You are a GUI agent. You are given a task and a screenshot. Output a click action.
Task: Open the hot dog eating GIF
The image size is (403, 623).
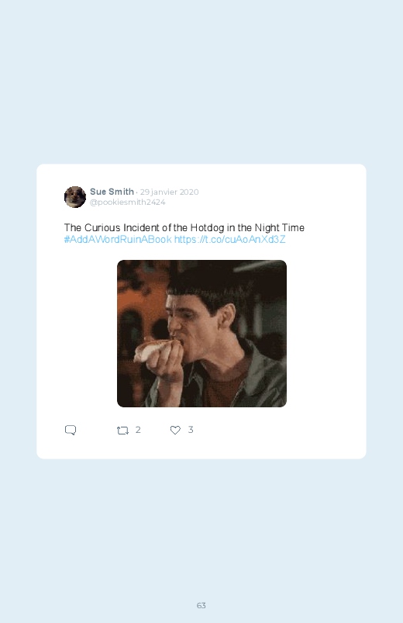pyautogui.click(x=201, y=334)
